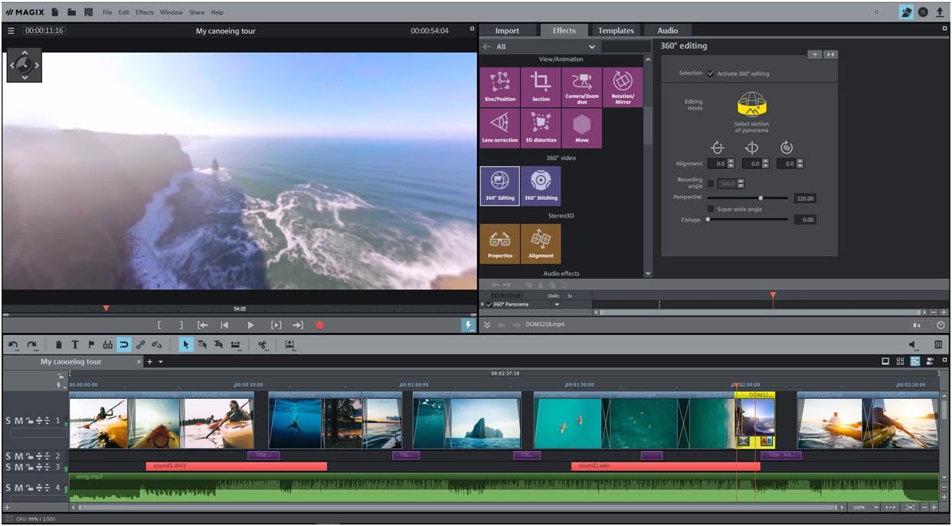This screenshot has width=952, height=526.
Task: Enable Activate 360° editing checkbox
Action: 711,74
